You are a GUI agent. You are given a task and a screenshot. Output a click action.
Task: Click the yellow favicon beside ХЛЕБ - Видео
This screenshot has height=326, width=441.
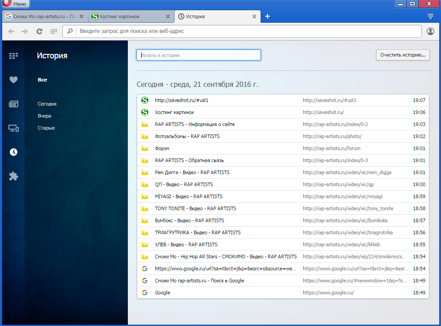point(145,244)
